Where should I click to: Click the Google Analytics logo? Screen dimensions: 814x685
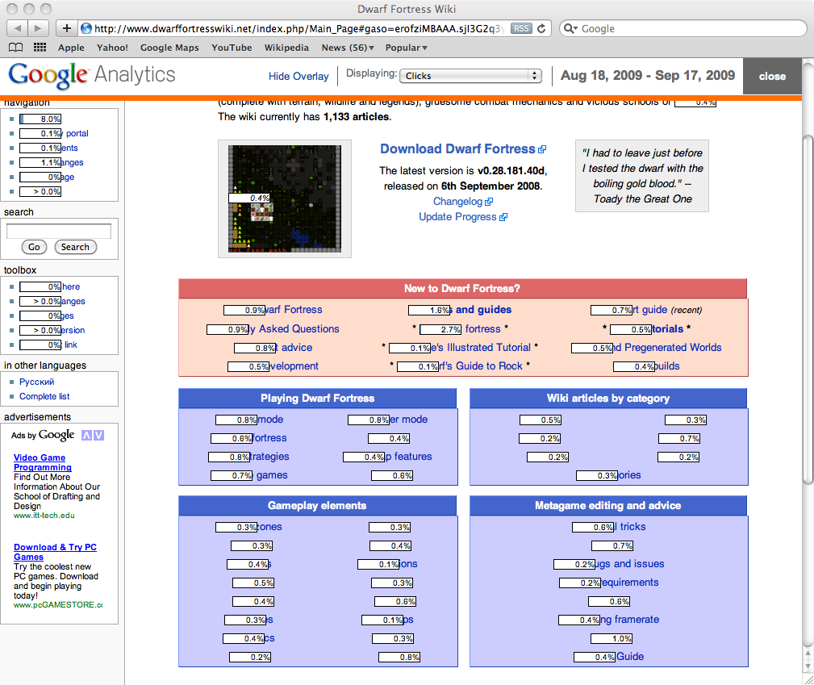tap(92, 76)
